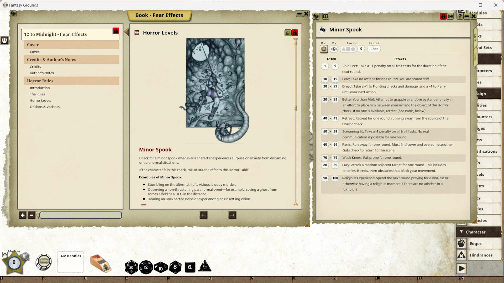The width and height of the screenshot is (504, 283).
Task: Click the Edges fist icon in the sidebar
Action: coord(461,243)
